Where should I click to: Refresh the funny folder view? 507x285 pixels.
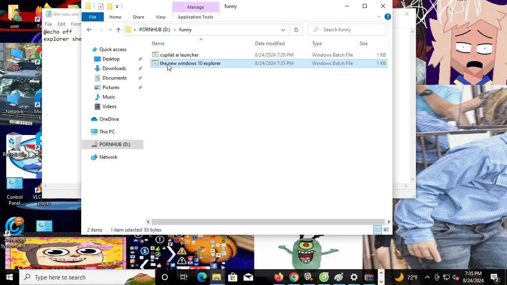pos(296,30)
